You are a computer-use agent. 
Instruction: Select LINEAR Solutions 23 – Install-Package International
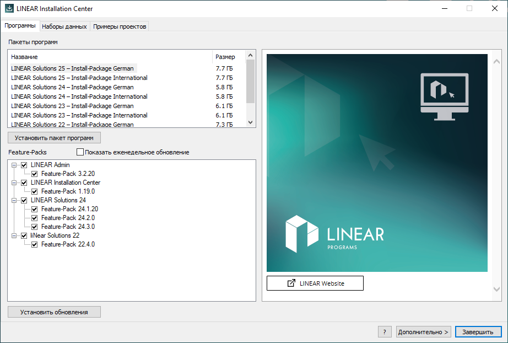(x=79, y=115)
